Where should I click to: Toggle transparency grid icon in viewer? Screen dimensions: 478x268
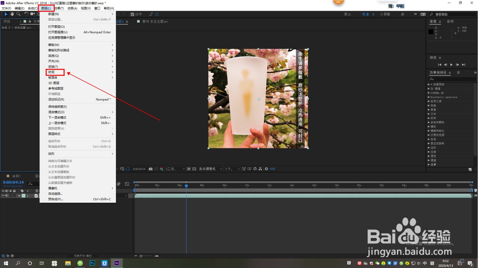[194, 169]
